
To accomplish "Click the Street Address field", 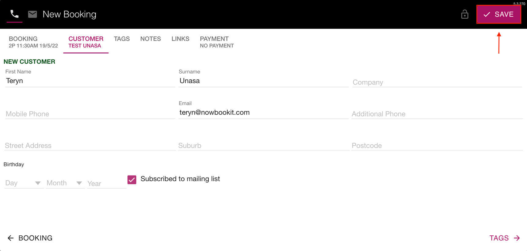I will (90, 146).
